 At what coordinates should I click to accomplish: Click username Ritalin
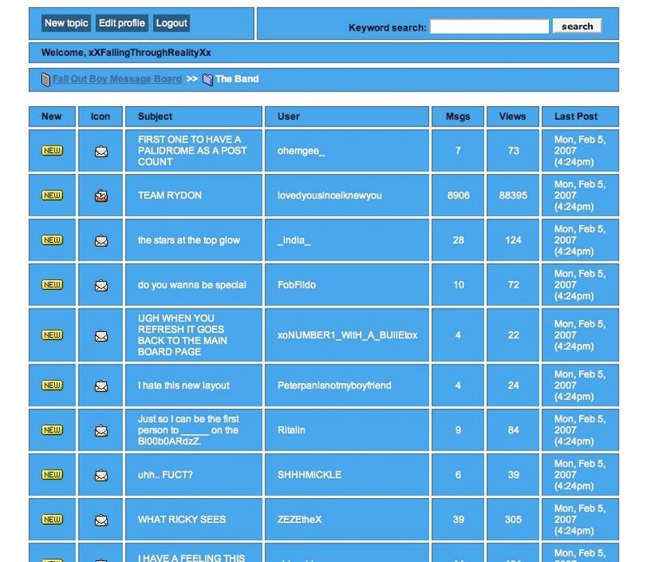(x=291, y=430)
